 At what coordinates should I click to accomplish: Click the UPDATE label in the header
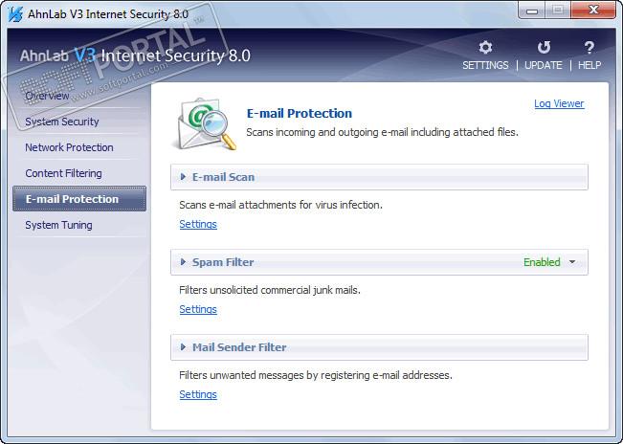point(544,65)
